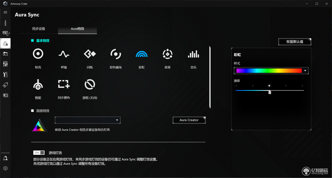Pick the 闪烁 strobing effect
332x178 pixels.
click(90, 54)
